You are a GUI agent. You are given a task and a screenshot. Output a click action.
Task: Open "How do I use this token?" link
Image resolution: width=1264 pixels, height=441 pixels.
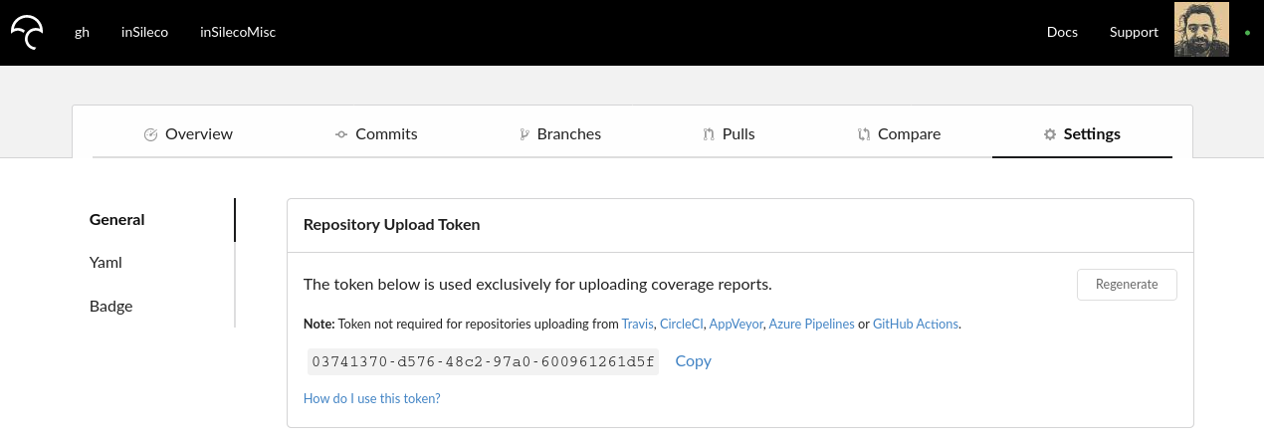click(371, 398)
